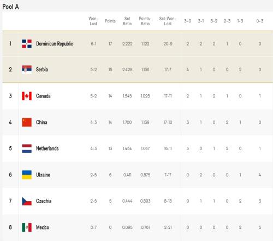Click the Dominican Republic flag icon

[27, 44]
